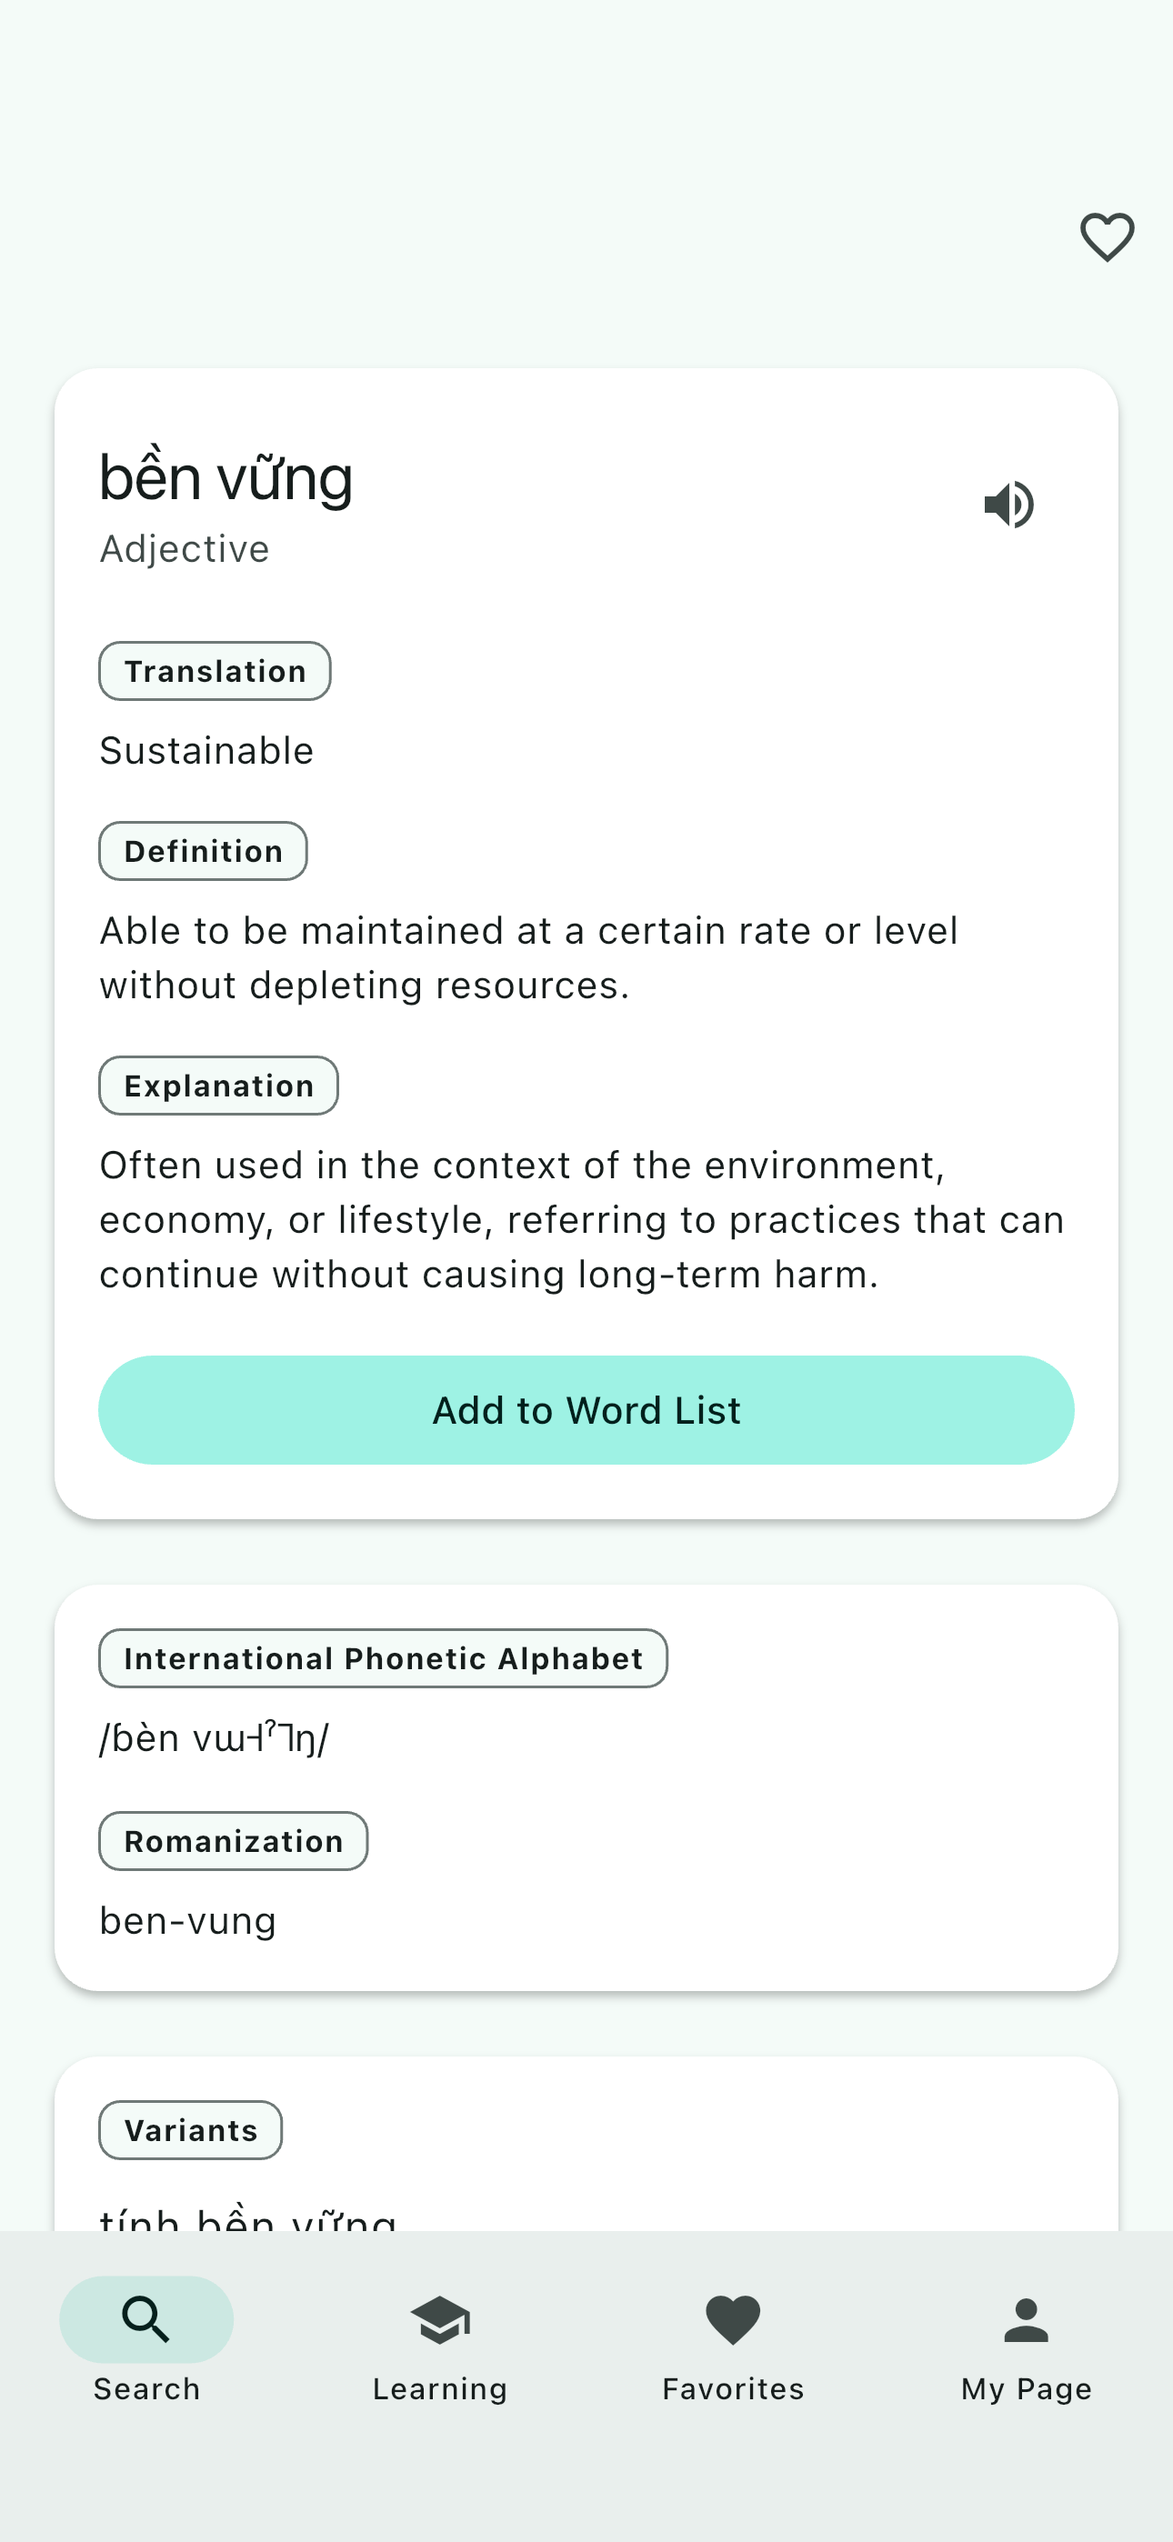Play the pronunciation audio for bền vững
Image resolution: width=1173 pixels, height=2542 pixels.
(1009, 505)
